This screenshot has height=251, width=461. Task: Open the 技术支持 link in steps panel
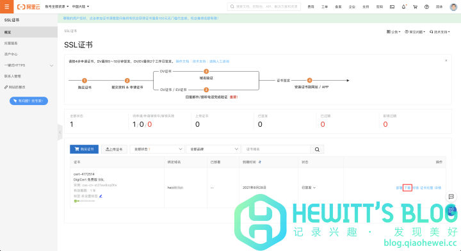tap(199, 61)
